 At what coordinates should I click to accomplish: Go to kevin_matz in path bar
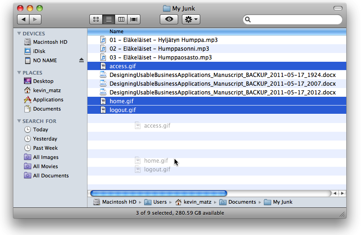tap(193, 202)
